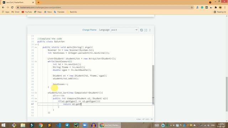
Task: Open the YouTube bookmark
Action: pos(27,12)
